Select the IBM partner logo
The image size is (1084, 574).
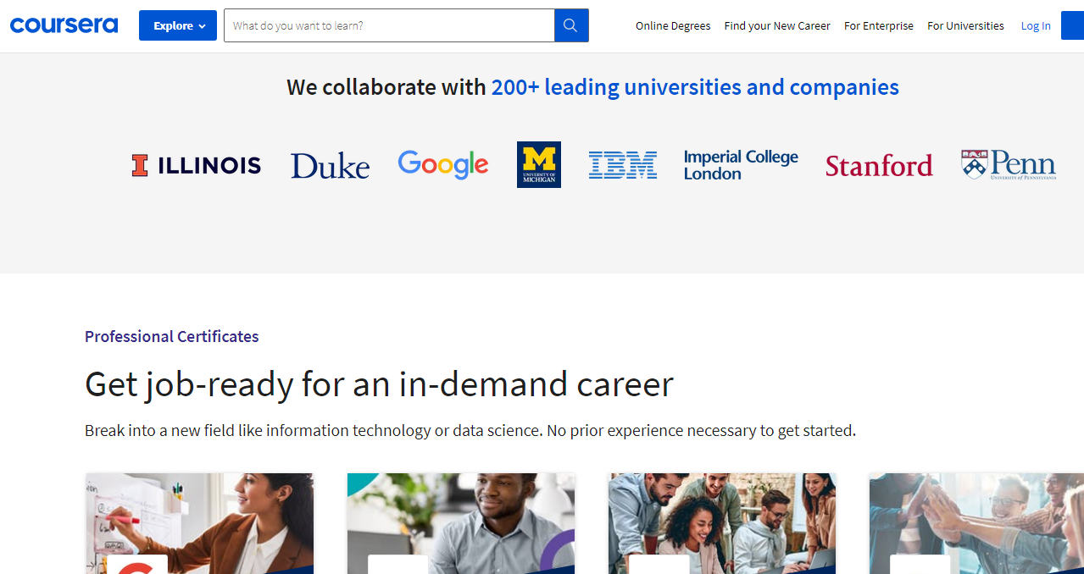click(623, 165)
